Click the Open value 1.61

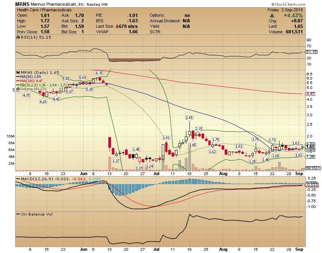point(45,16)
